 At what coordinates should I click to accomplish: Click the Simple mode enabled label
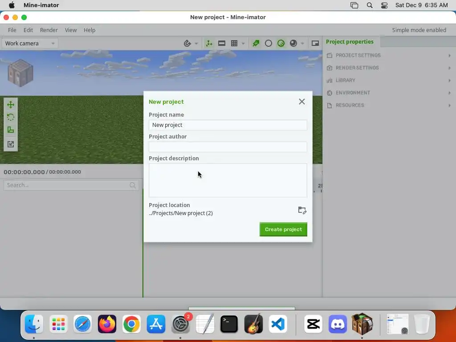(x=419, y=30)
